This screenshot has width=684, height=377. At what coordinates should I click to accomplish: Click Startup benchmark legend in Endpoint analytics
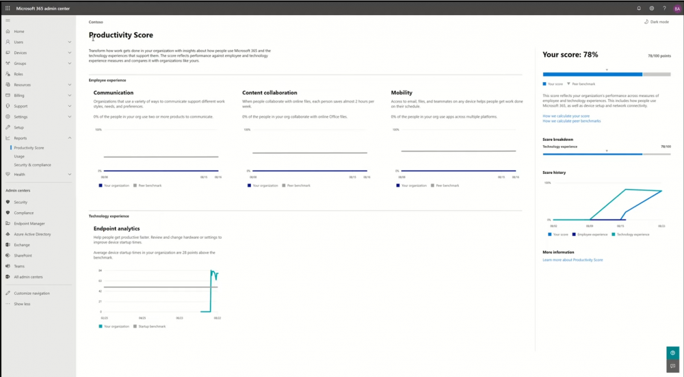click(150, 326)
